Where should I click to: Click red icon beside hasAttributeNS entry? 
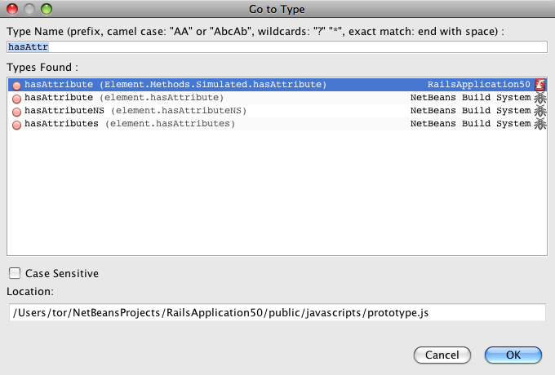pos(16,112)
